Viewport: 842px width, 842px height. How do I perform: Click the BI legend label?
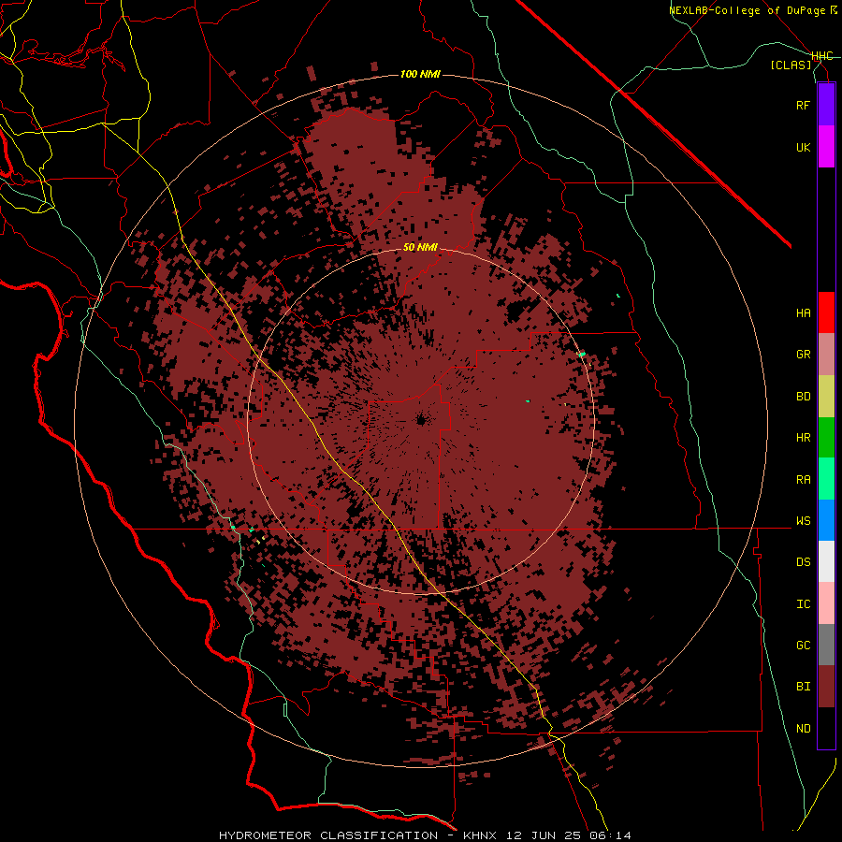pyautogui.click(x=804, y=687)
